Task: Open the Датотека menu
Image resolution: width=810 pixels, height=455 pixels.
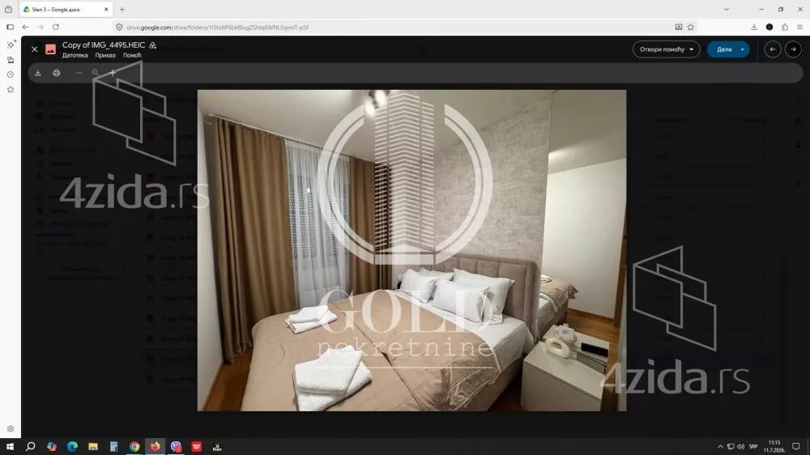Action: [x=75, y=55]
